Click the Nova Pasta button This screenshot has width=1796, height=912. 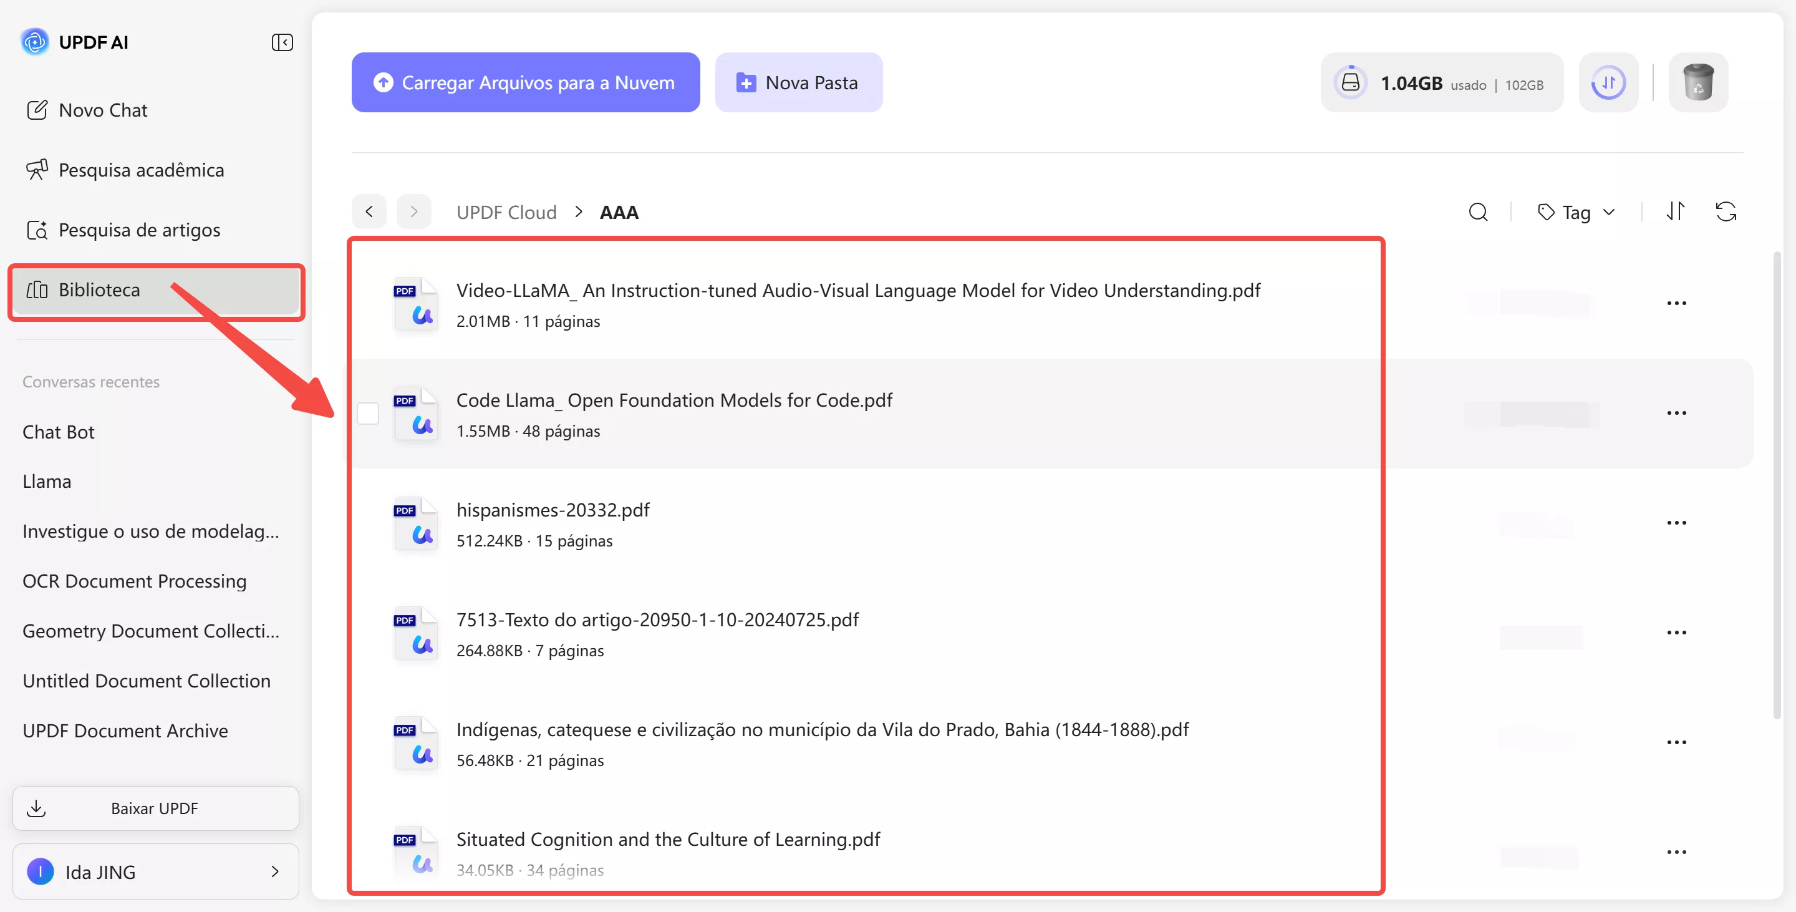pyautogui.click(x=798, y=82)
